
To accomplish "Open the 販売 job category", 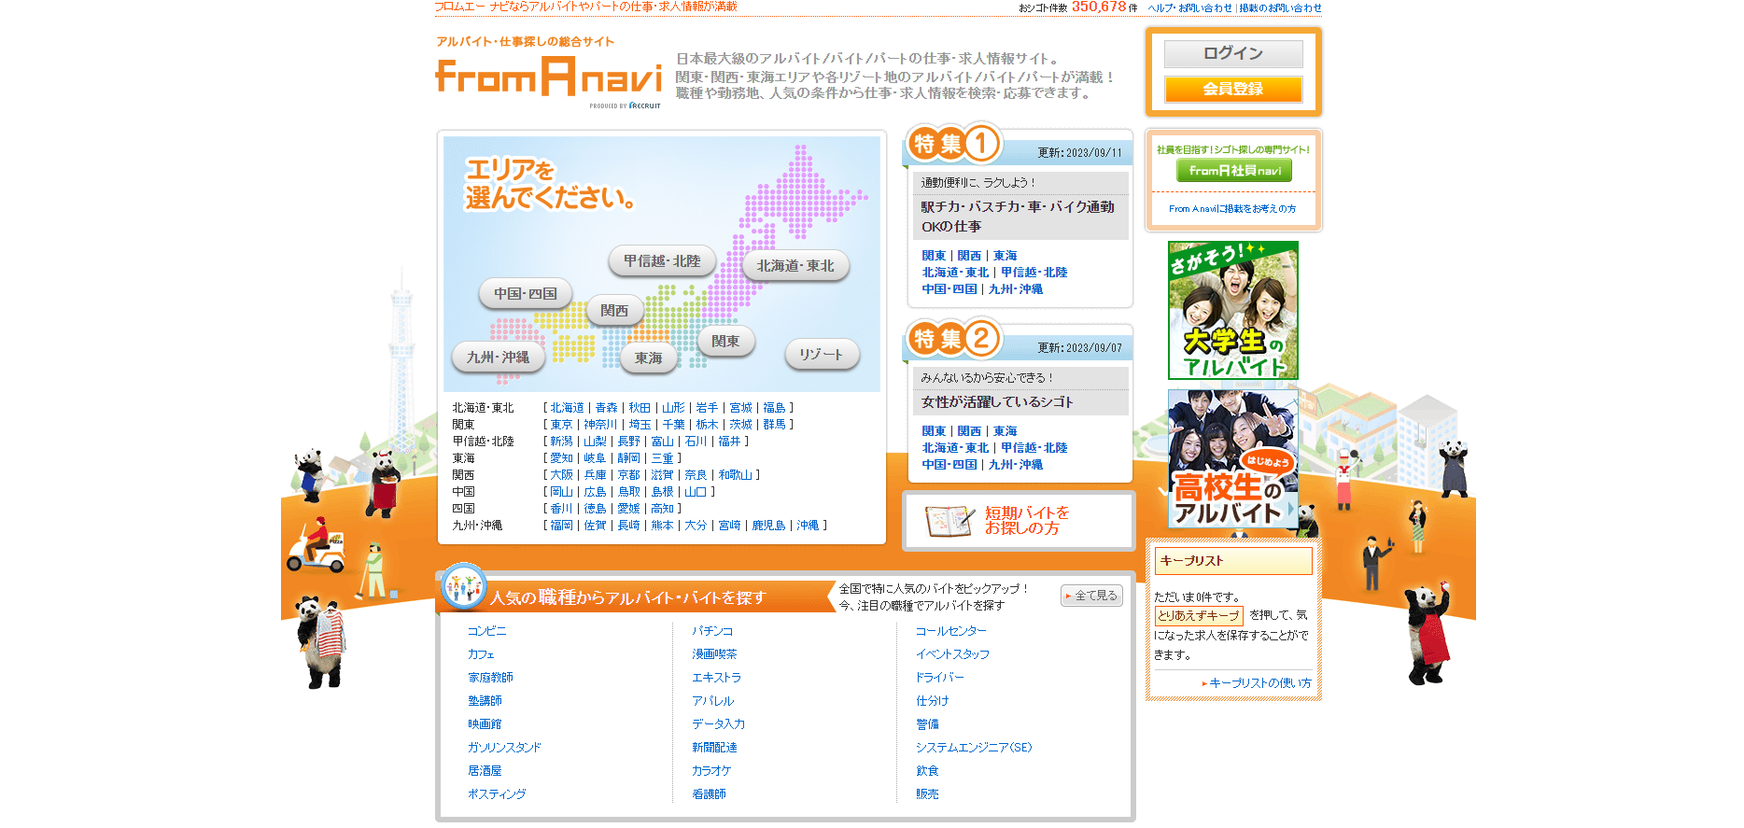I will click(x=927, y=794).
